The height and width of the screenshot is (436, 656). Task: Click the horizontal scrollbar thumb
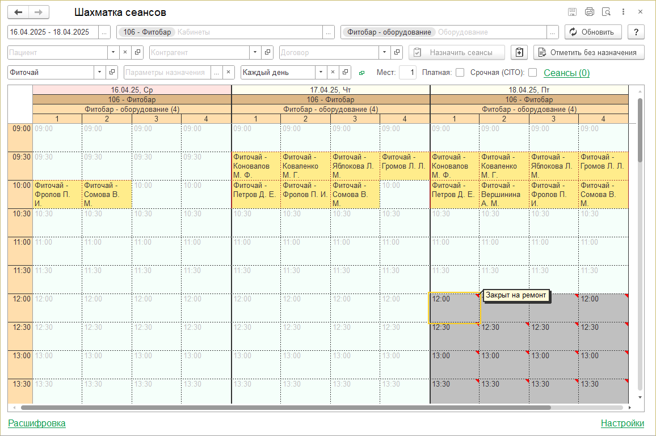point(286,408)
